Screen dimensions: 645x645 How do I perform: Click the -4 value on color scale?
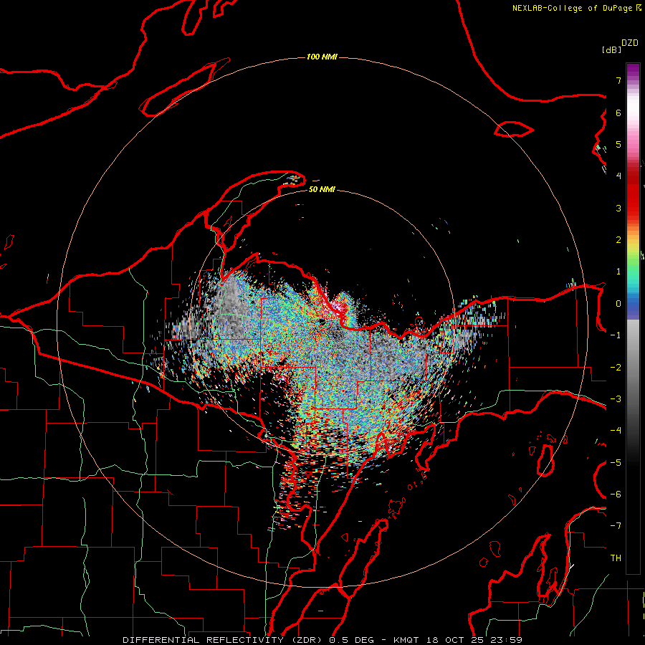616,431
